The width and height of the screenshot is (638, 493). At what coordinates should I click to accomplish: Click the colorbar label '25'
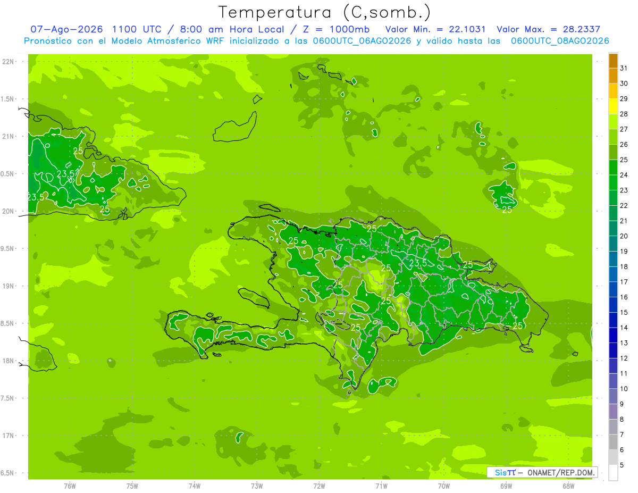[624, 160]
